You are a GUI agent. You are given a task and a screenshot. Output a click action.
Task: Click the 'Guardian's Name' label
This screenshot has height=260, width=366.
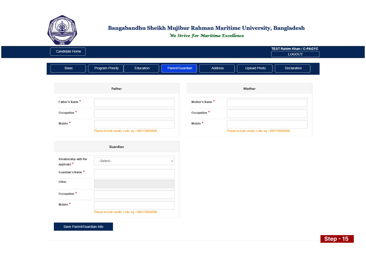coord(70,172)
